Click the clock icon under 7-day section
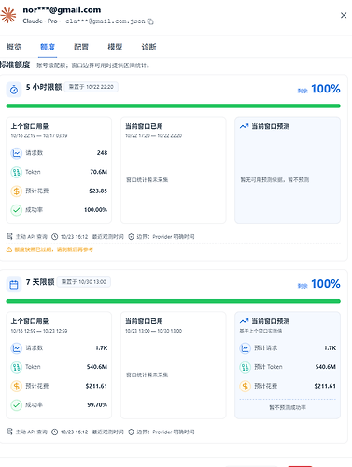352x467 pixels. pos(55,432)
